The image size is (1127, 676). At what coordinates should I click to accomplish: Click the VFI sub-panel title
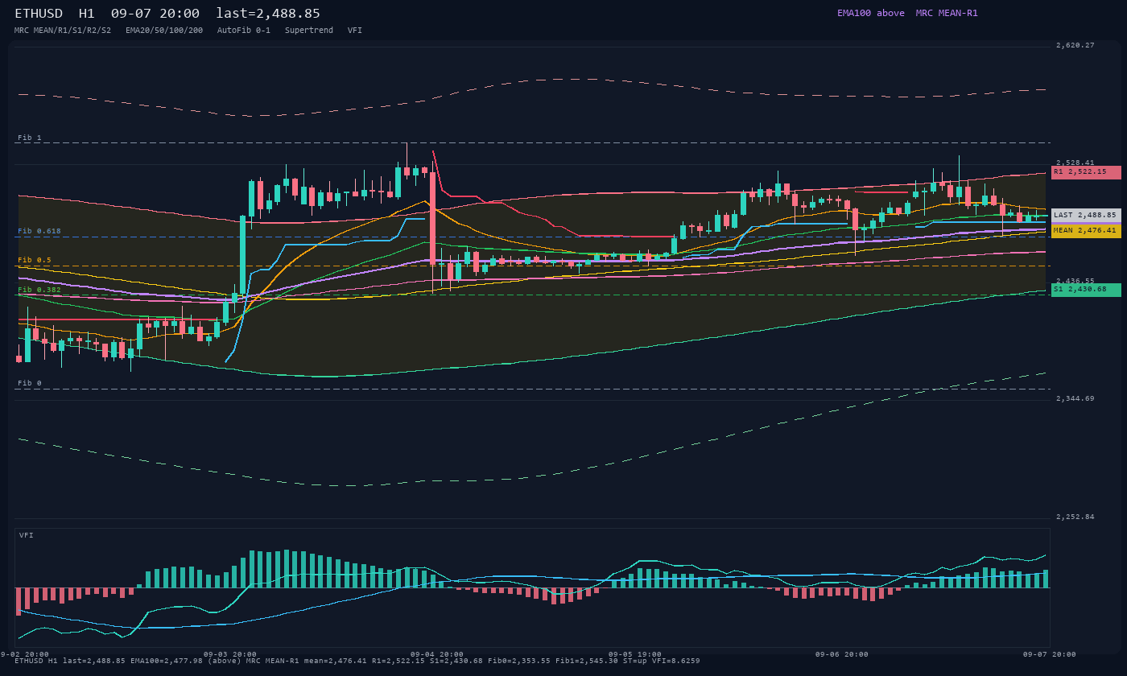[x=27, y=535]
